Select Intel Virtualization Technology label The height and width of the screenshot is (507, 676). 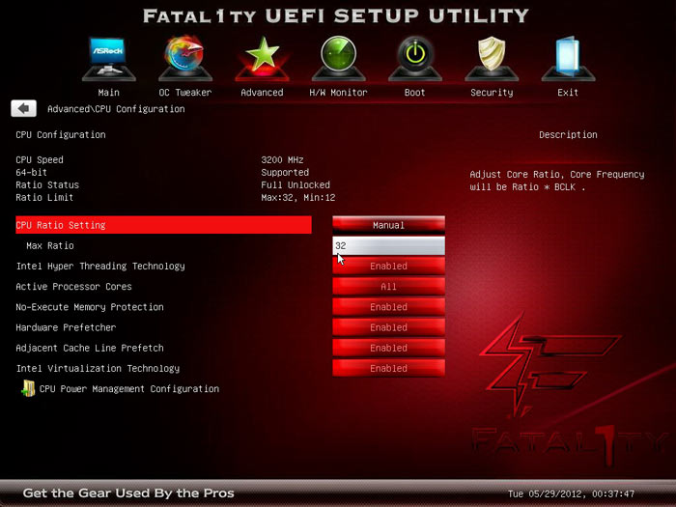(x=98, y=368)
